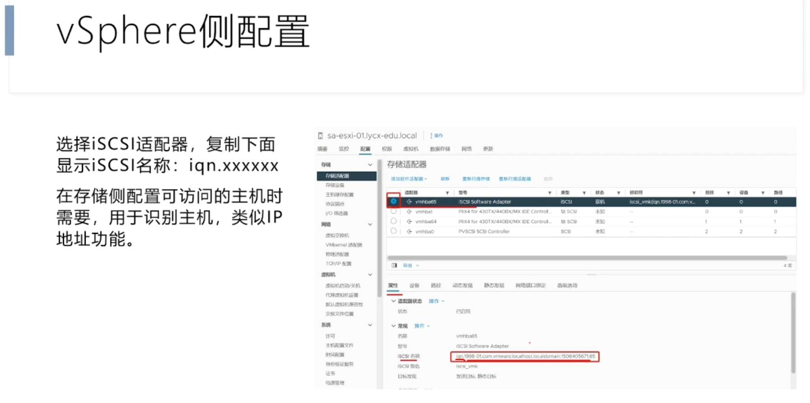The image size is (810, 403).
Task: Collapse the 适配器状态 properties section
Action: point(393,301)
